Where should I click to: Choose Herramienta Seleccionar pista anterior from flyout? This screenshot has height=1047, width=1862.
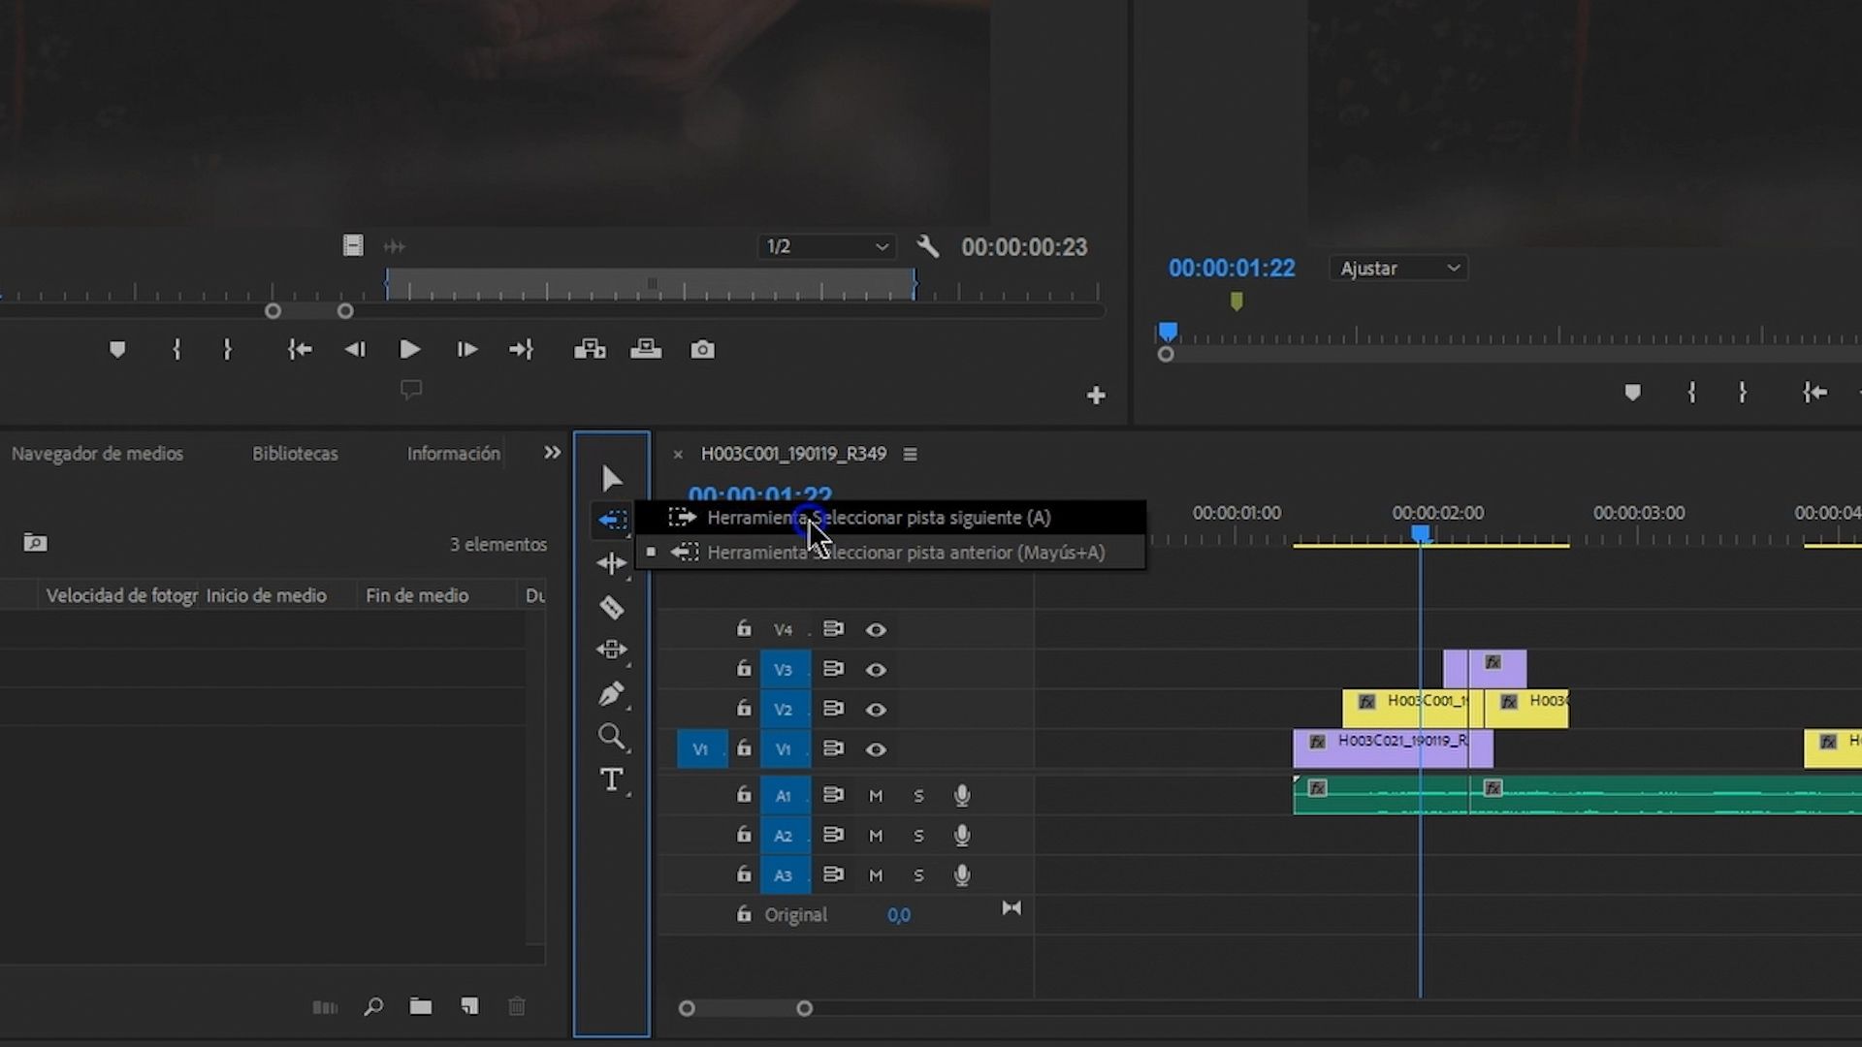coord(907,552)
